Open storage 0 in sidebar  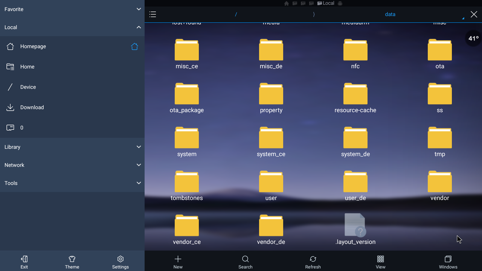click(72, 128)
